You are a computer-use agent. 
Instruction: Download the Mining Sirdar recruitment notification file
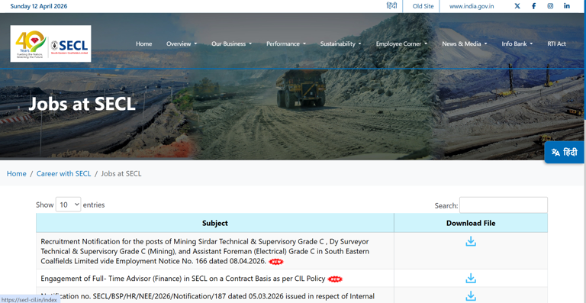tap(471, 241)
